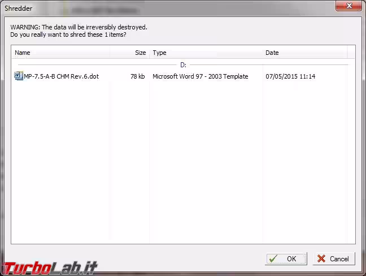This screenshot has height=276, width=366.
Task: Click the 07/05/2015 11:14 date entry
Action: 290,76
